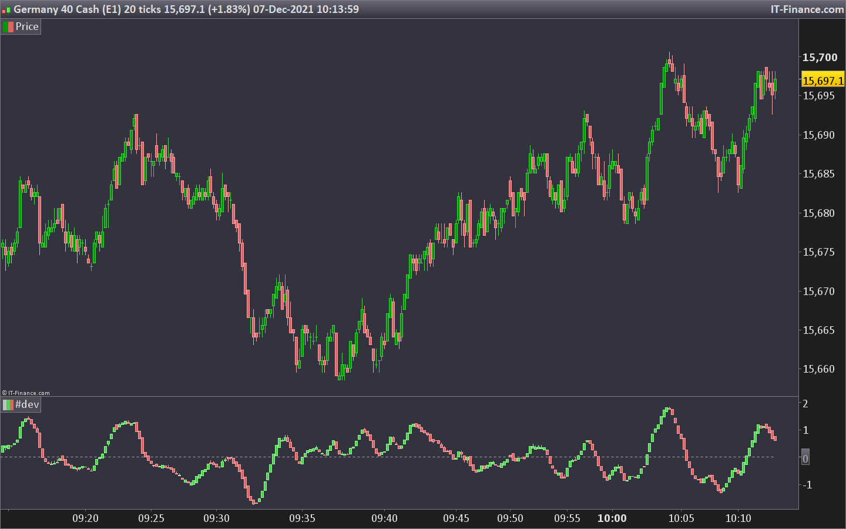Click the #dev axis value 1
This screenshot has width=846, height=529.
point(805,430)
